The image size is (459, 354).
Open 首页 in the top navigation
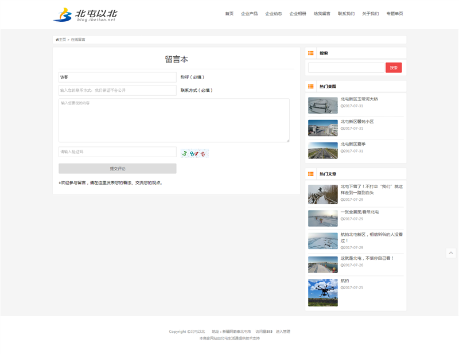coord(229,14)
